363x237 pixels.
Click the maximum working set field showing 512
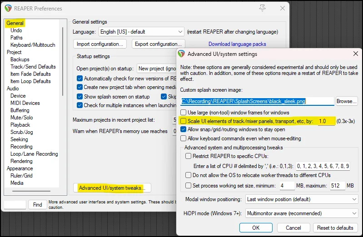click(x=337, y=186)
